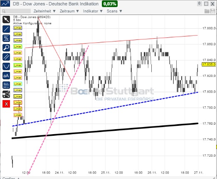Select the parallel channel lines tool

(x=6, y=57)
